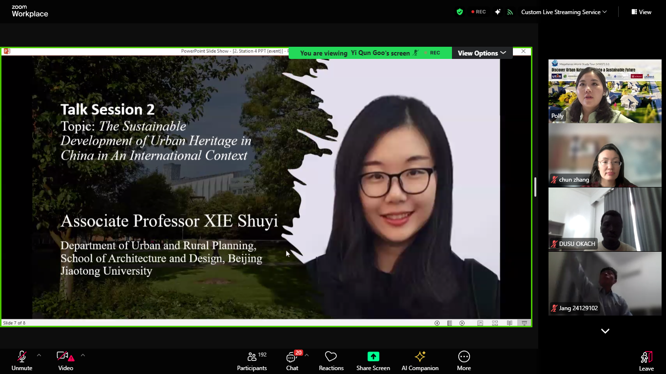Unmute the microphone

tap(22, 361)
